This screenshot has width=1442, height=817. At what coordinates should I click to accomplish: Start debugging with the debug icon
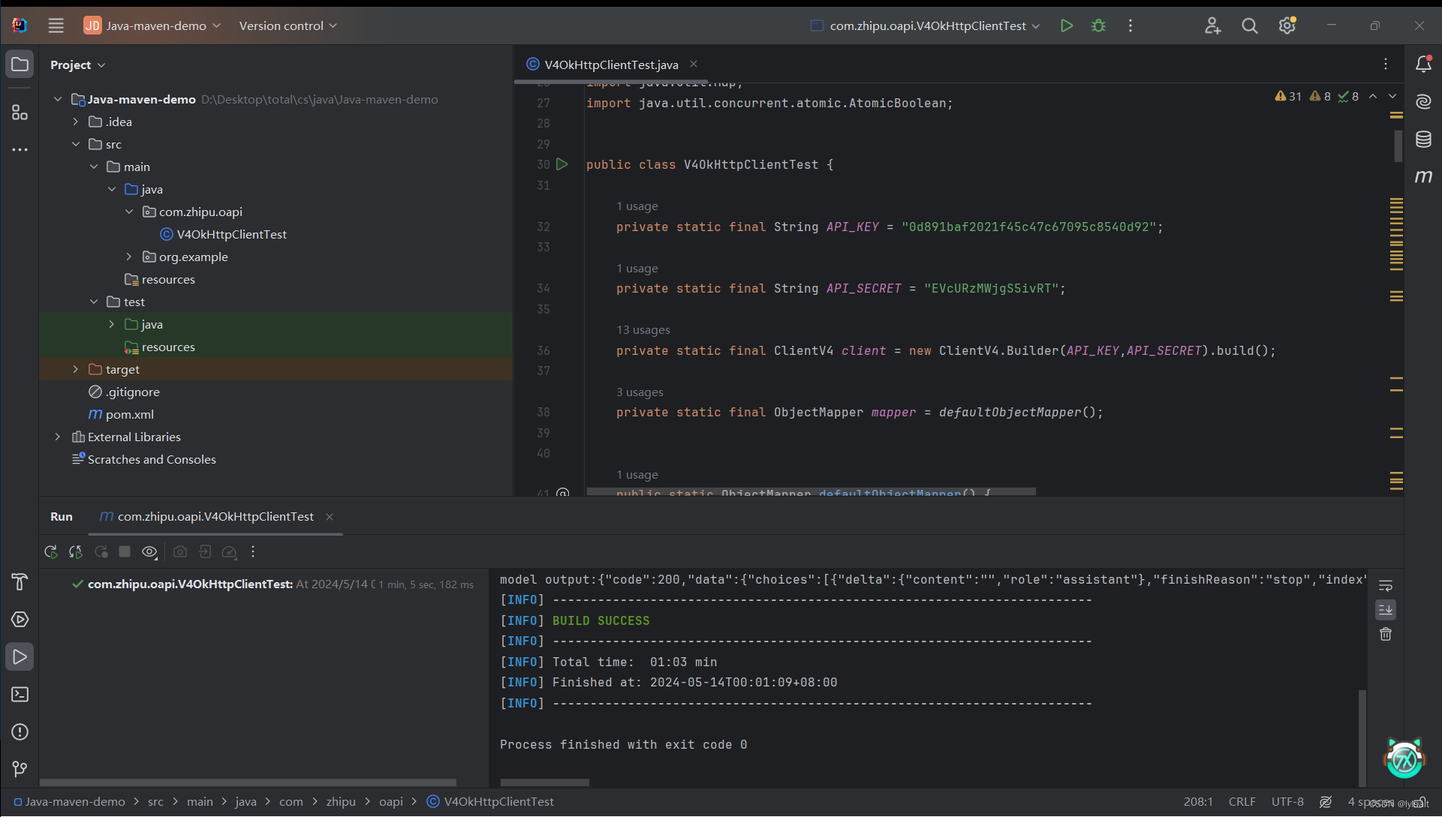point(1098,25)
